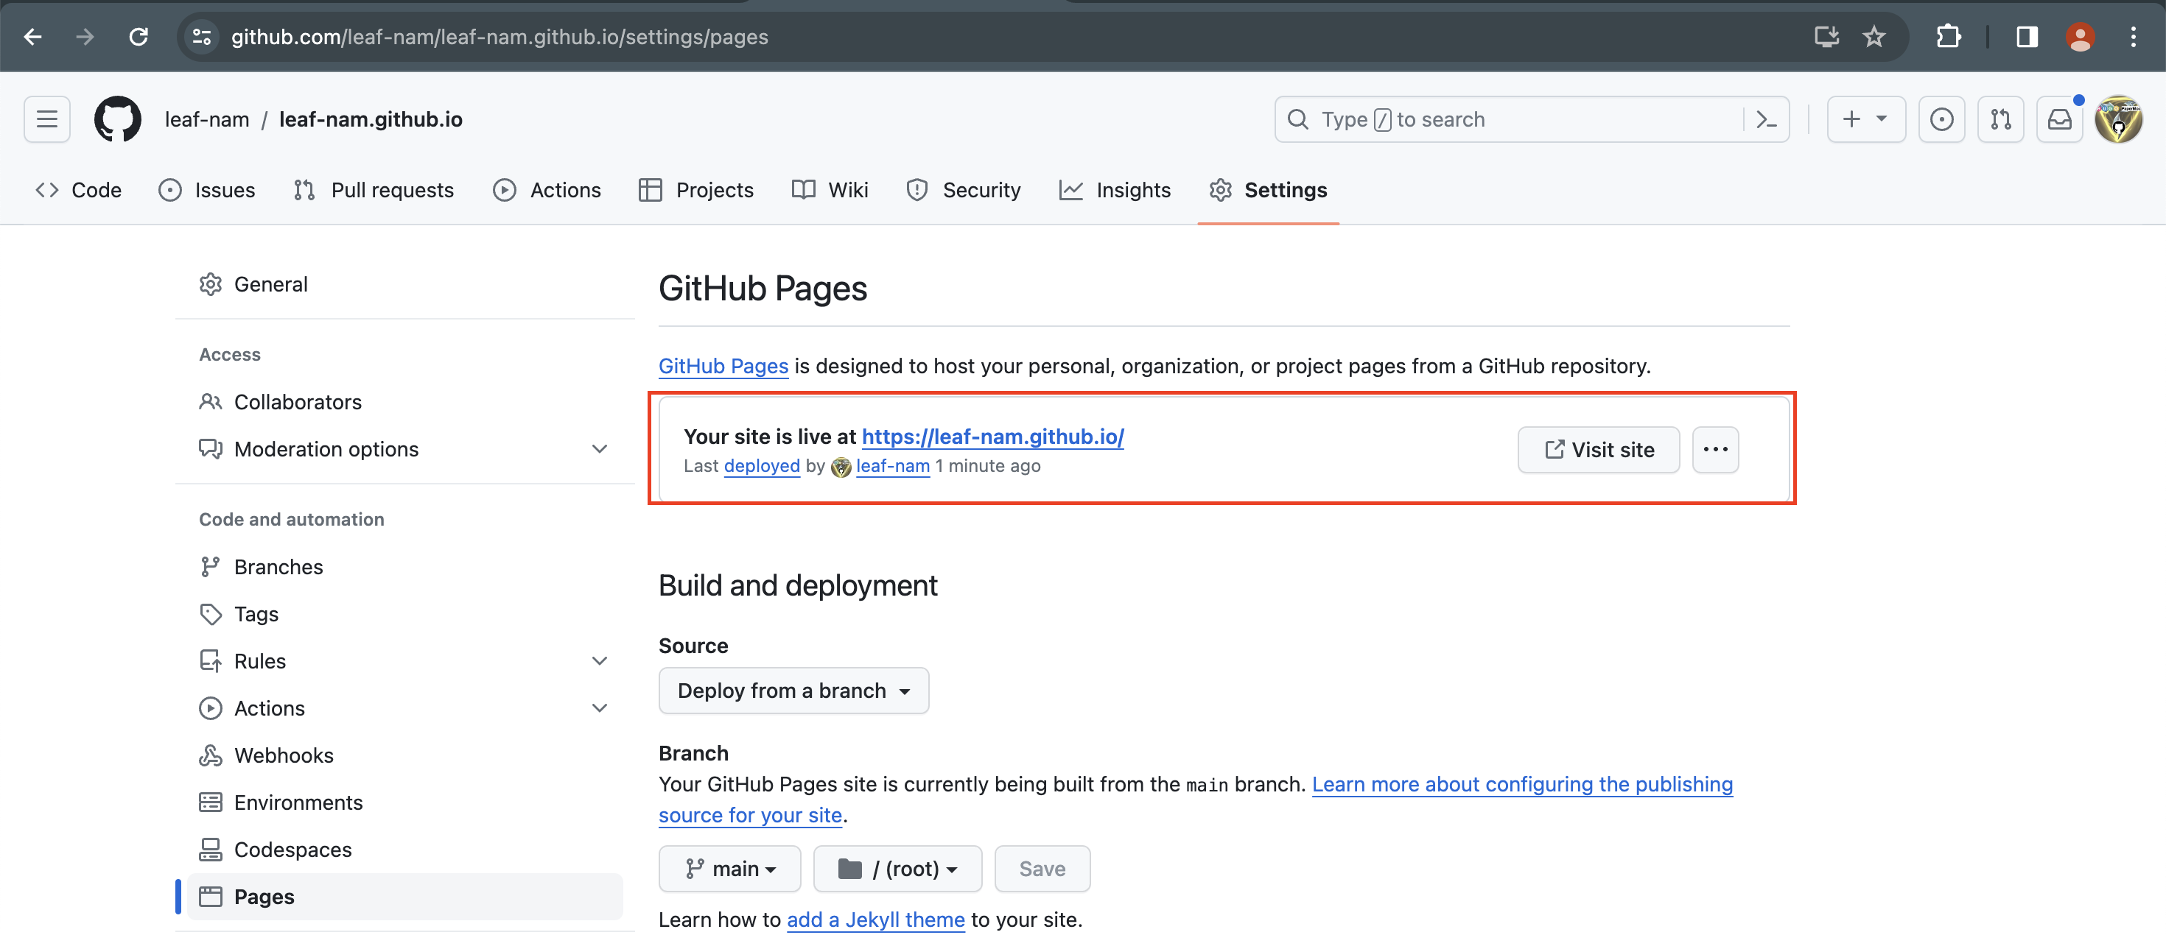Open notifications inbox icon

coord(2059,119)
